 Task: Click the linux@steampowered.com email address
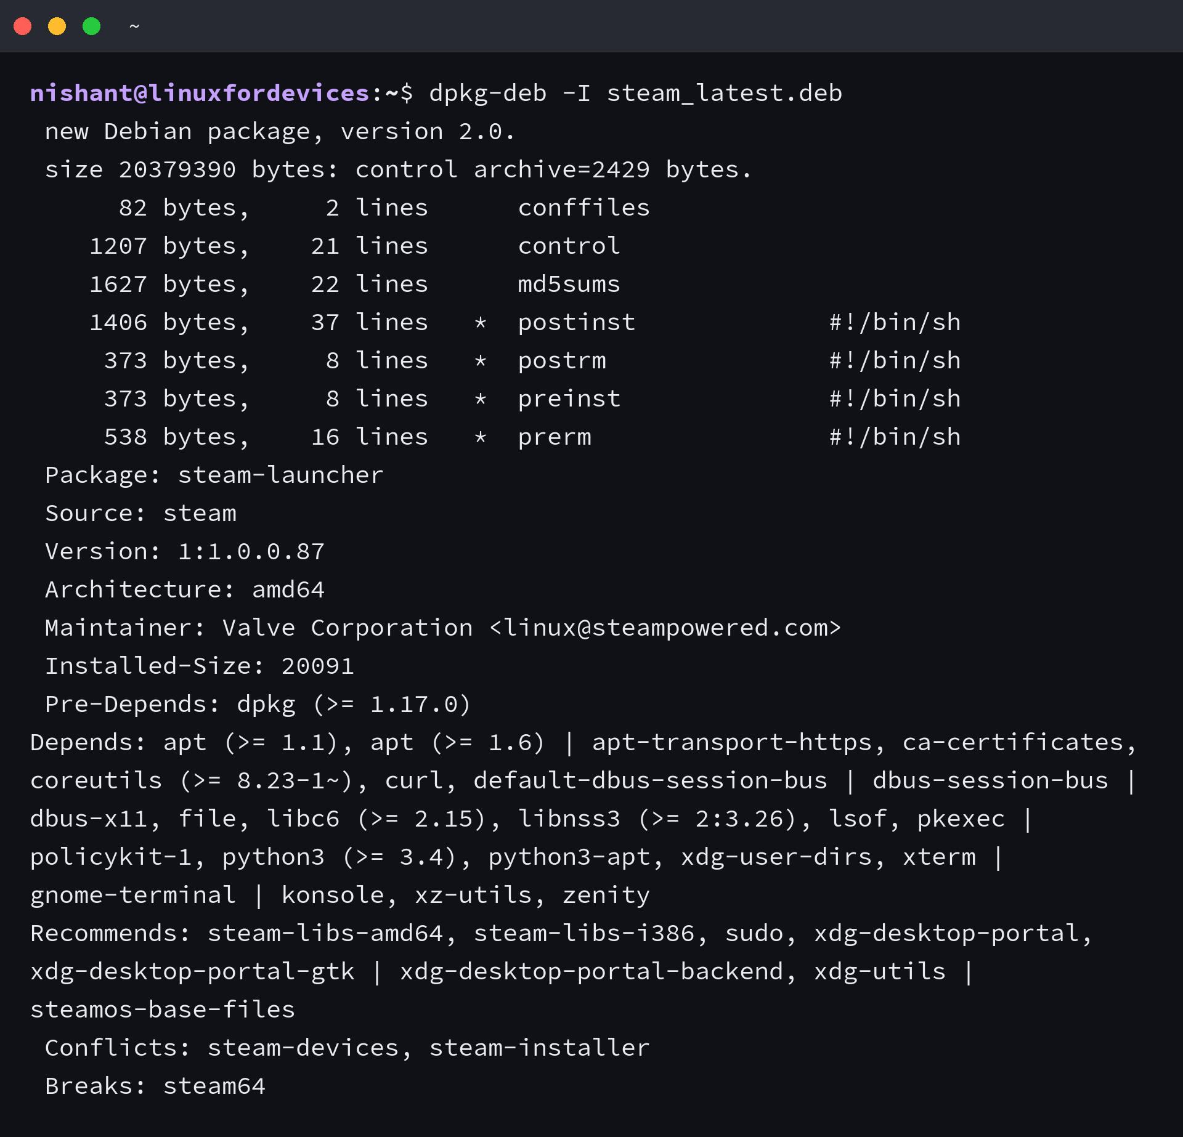(x=665, y=628)
